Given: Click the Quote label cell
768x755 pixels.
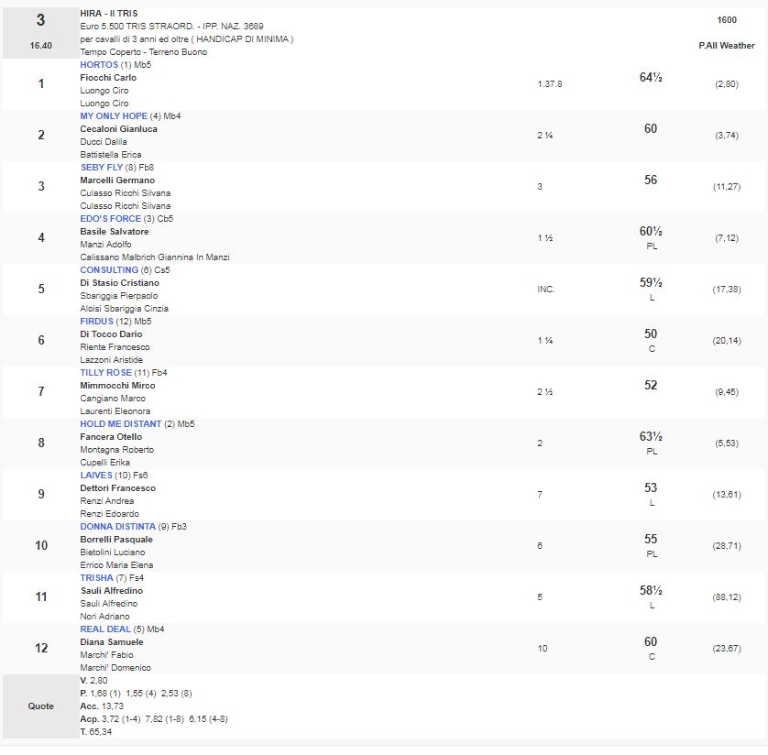Looking at the screenshot, I should [x=40, y=706].
